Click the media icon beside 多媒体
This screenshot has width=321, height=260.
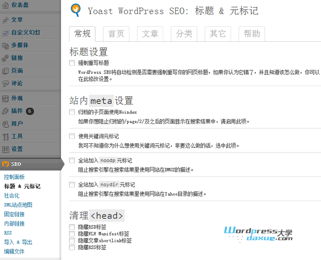(x=5, y=45)
